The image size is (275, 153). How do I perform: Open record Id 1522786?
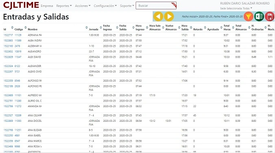(x=8, y=106)
